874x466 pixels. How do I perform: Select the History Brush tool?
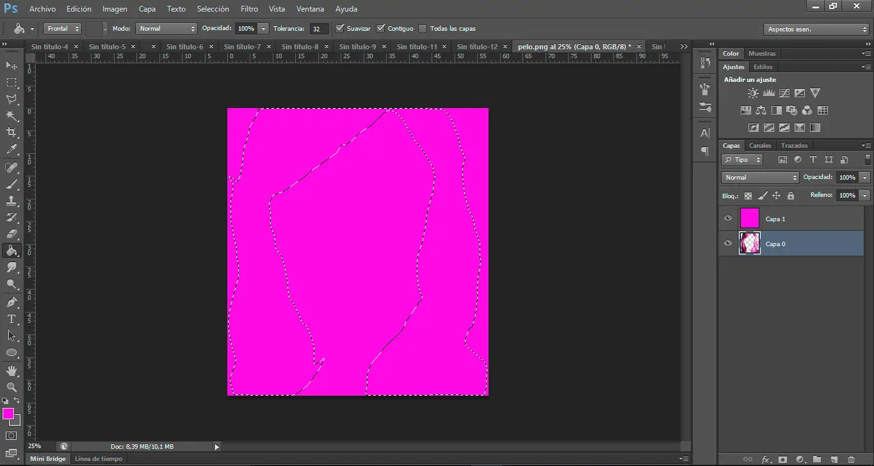coord(12,217)
